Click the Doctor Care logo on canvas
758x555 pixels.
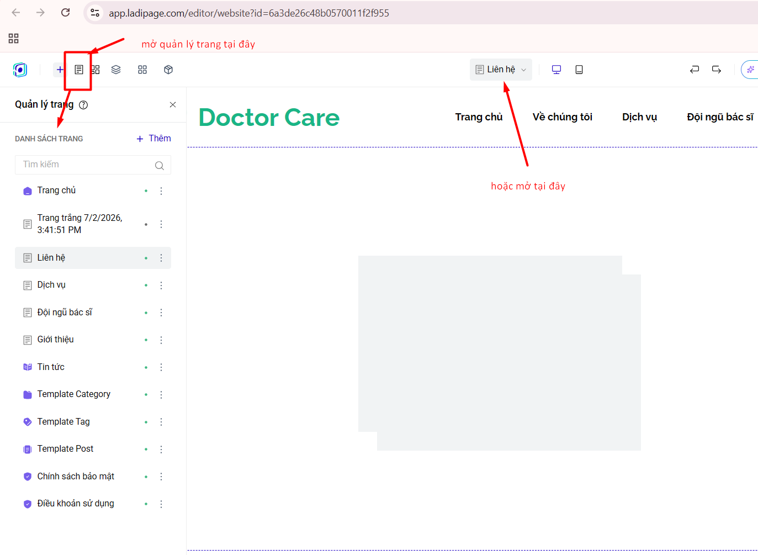coord(269,117)
